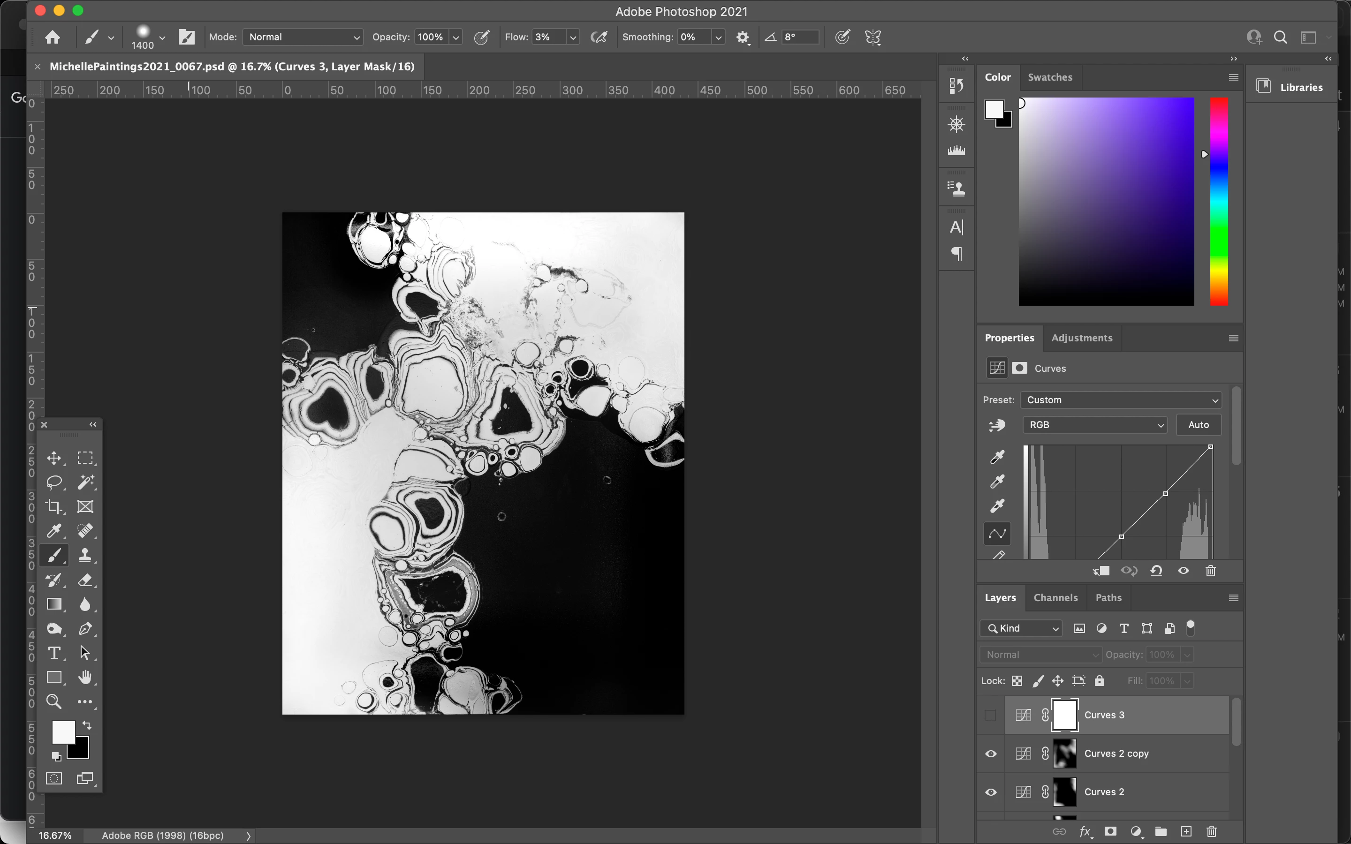Hide the Curves 2 layer
The image size is (1351, 844).
pos(990,792)
